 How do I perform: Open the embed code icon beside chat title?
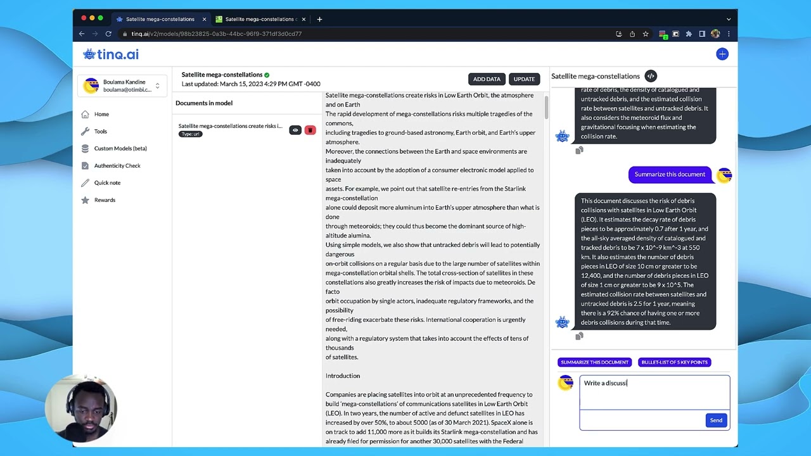[651, 76]
